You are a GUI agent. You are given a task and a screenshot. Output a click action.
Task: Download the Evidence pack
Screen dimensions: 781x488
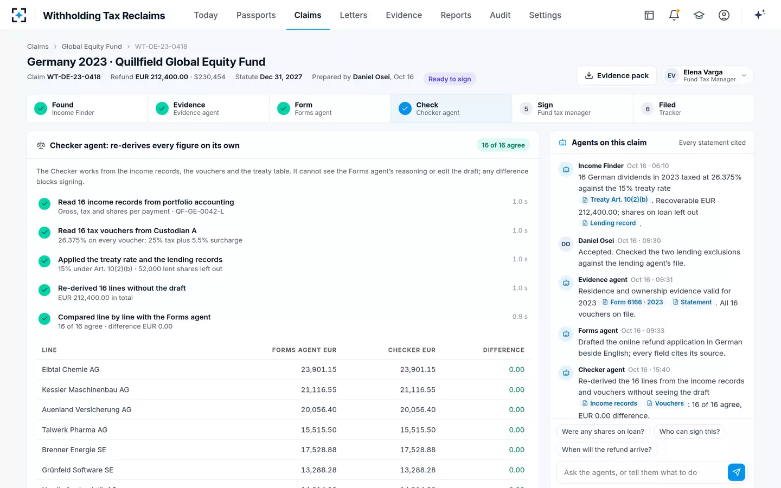point(617,76)
